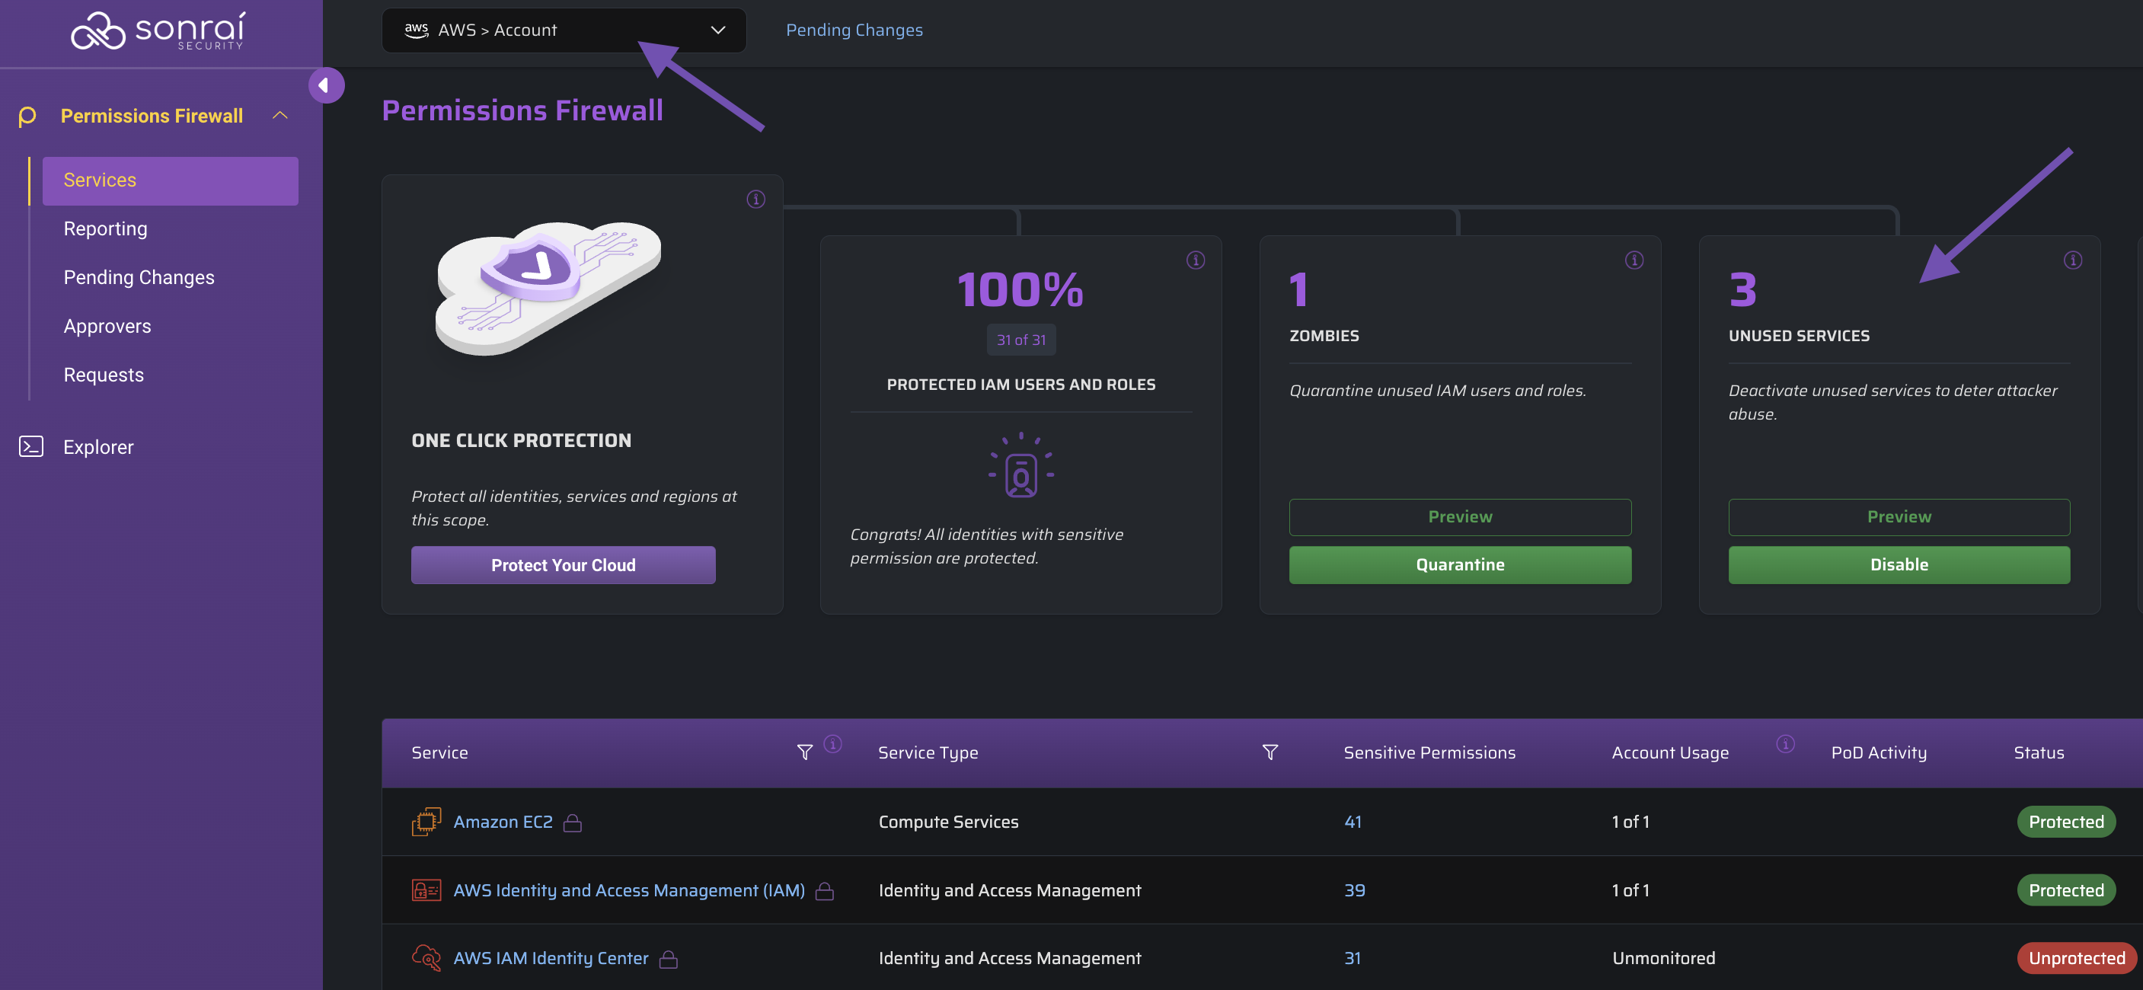Click the Service column header

coord(439,753)
